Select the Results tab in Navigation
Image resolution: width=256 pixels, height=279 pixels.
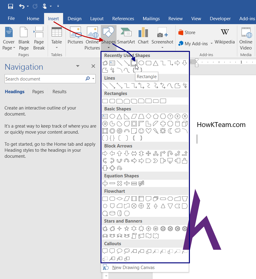pos(59,92)
